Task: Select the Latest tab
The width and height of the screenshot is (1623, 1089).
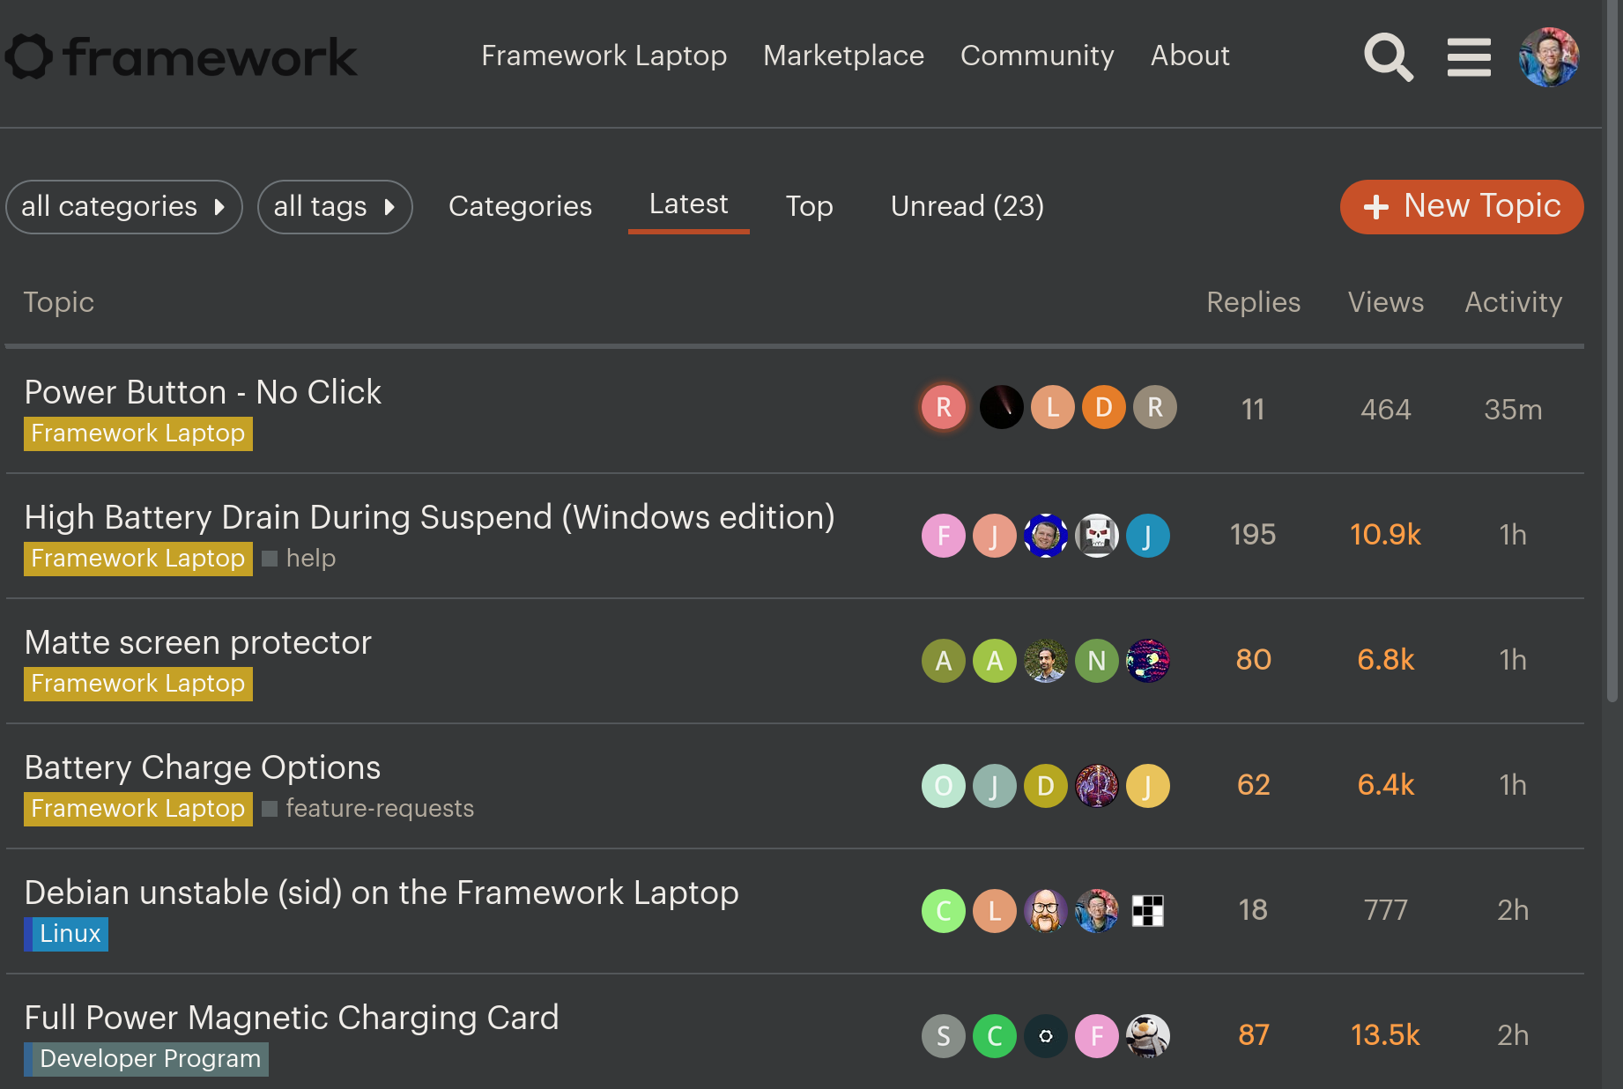Action: click(x=689, y=204)
